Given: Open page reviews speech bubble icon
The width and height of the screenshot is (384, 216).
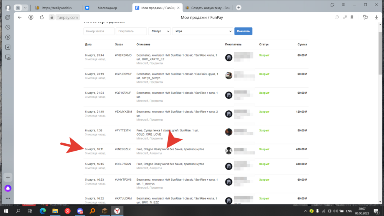Looking at the screenshot, I should point(337,17).
